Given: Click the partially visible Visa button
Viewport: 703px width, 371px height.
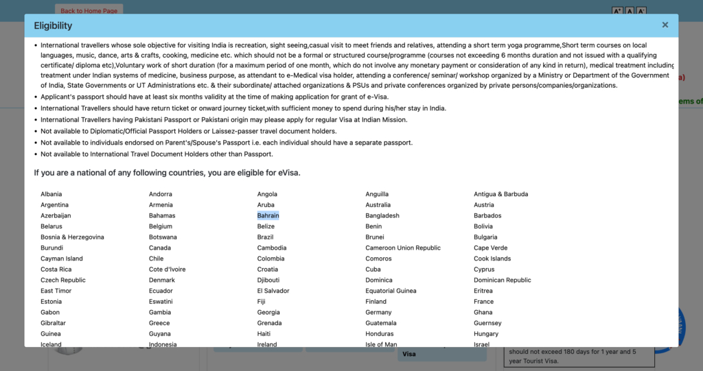Looking at the screenshot, I should coord(409,354).
